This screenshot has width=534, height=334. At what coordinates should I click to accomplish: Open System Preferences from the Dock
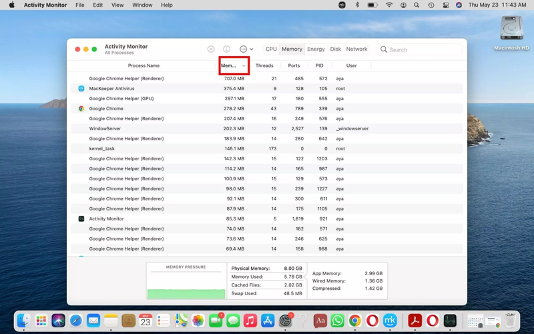click(286, 321)
